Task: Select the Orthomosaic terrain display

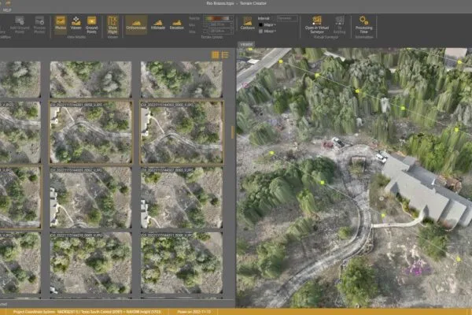Action: click(136, 24)
